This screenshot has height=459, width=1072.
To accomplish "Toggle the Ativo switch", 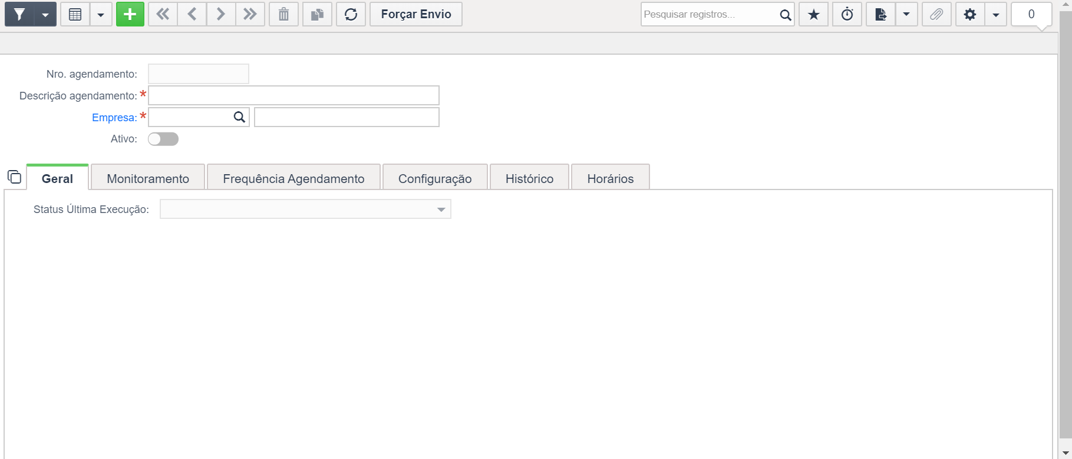I will (x=163, y=139).
